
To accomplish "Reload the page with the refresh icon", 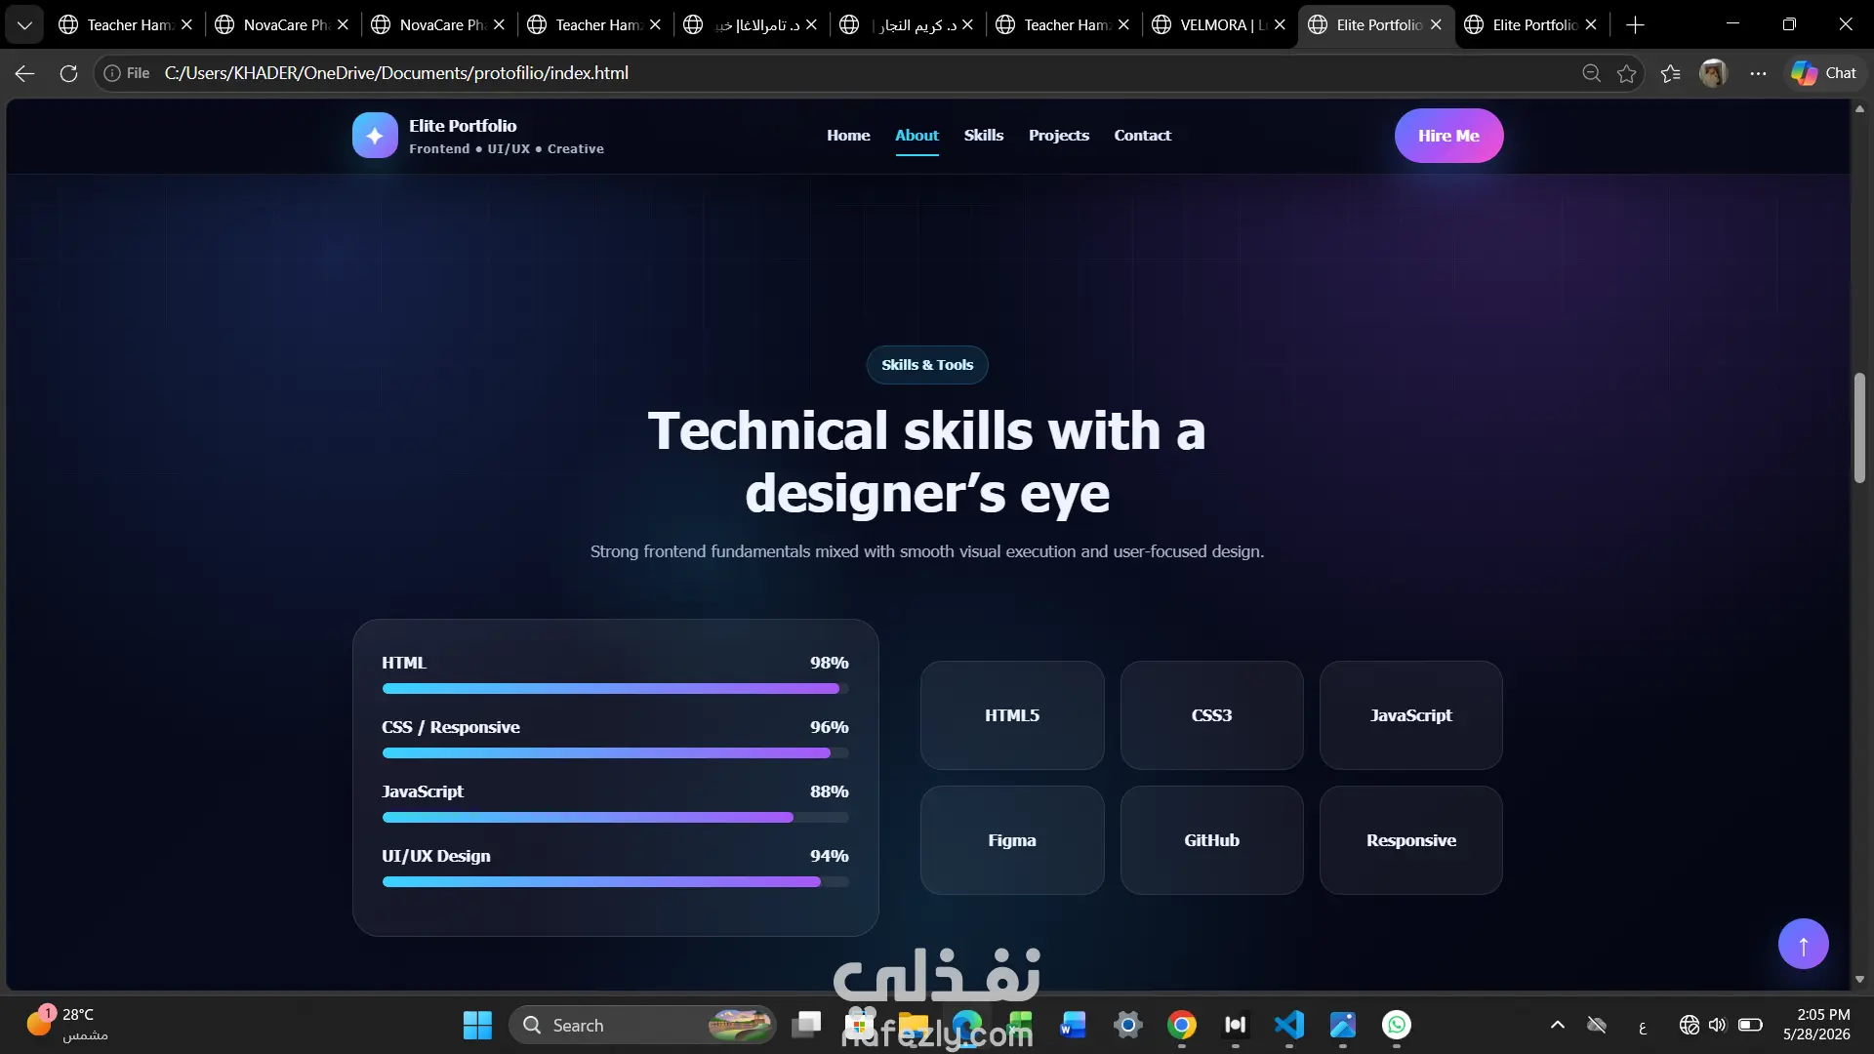I will coord(68,73).
